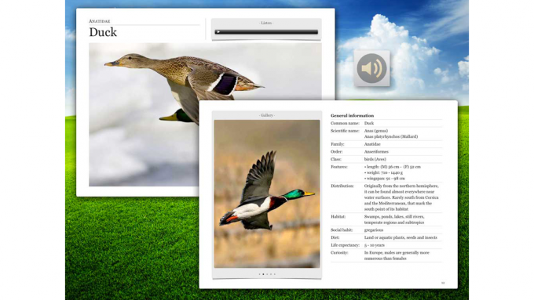Viewport: 534px width, 300px height.
Task: Open the large female duck photo
Action: click(x=144, y=114)
